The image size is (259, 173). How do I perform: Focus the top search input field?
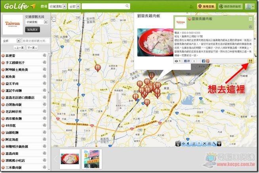(106, 6)
